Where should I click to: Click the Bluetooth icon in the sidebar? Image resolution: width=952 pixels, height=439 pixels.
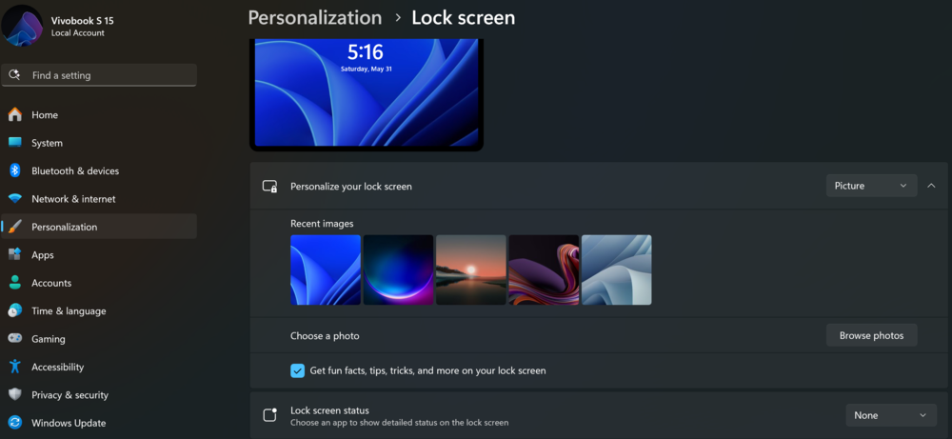pyautogui.click(x=15, y=170)
